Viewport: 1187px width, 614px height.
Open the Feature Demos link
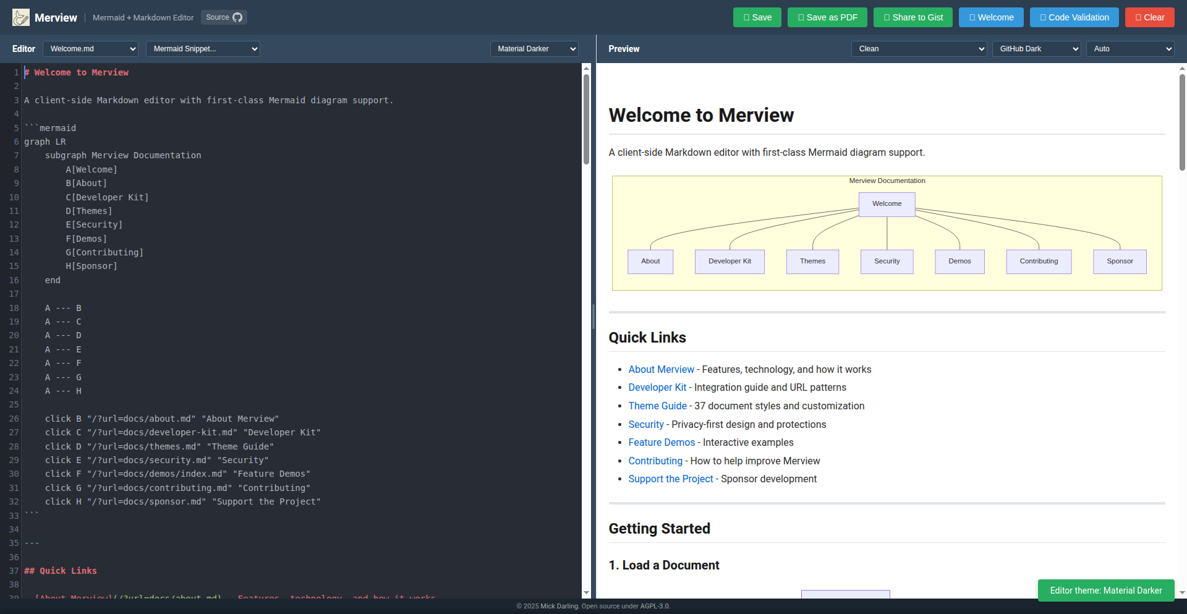point(662,442)
